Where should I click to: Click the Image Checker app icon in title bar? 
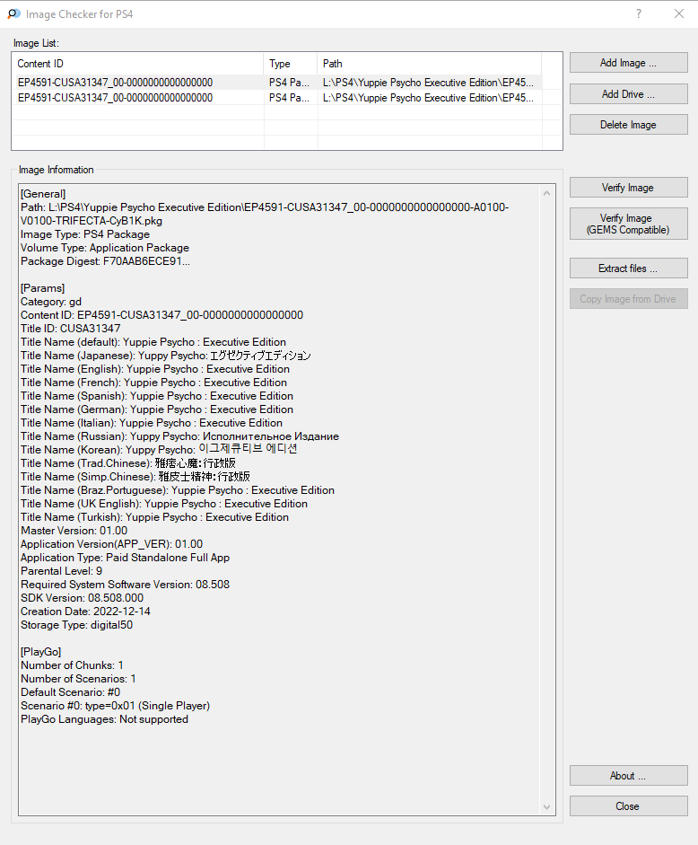14,14
